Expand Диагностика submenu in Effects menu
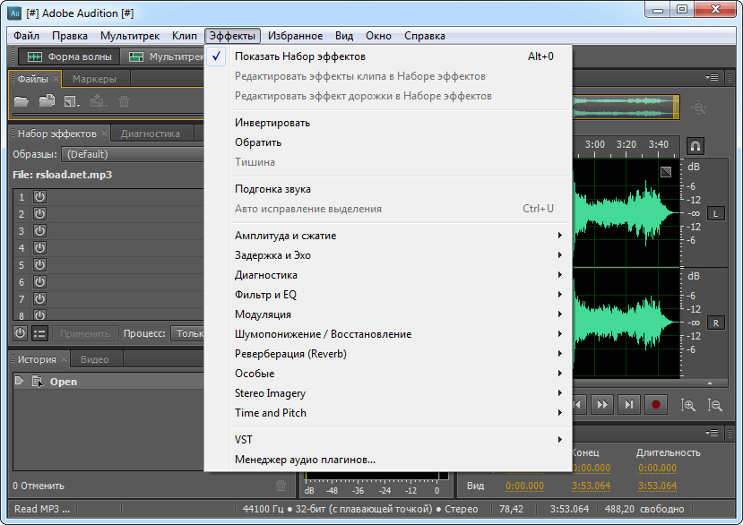 pos(401,275)
